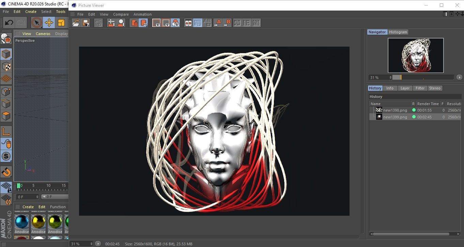
Task: Click the Navigator preview thumbnail
Action: pos(416,55)
